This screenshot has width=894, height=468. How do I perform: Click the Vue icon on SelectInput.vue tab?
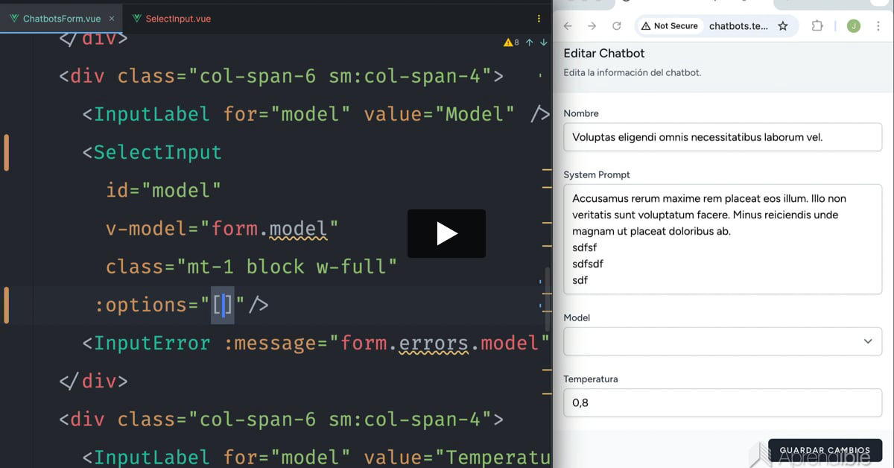coord(136,19)
